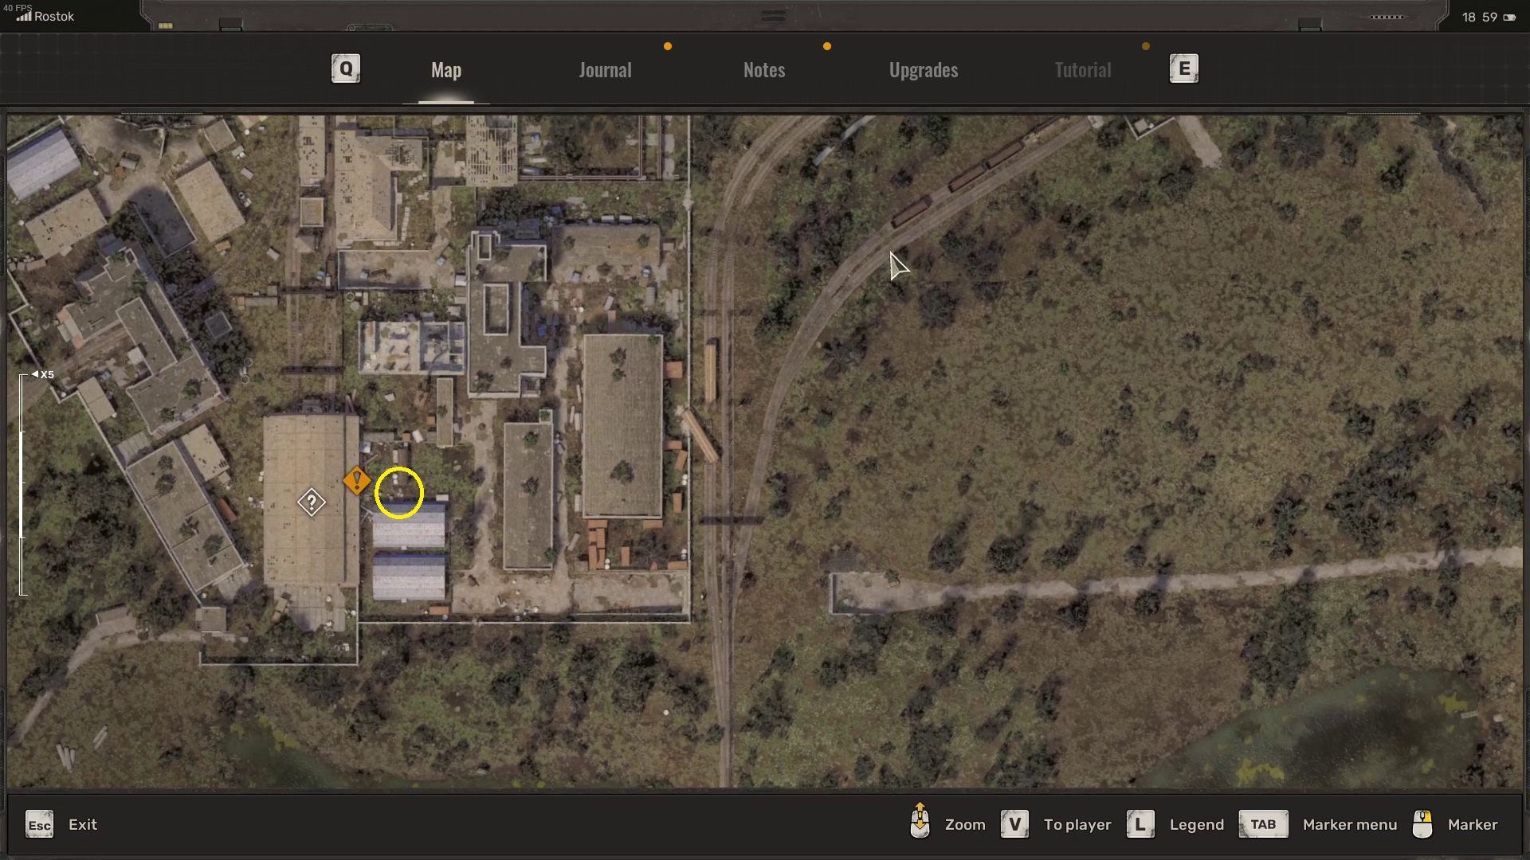Click the Rostok signal strength indicator

point(24,16)
